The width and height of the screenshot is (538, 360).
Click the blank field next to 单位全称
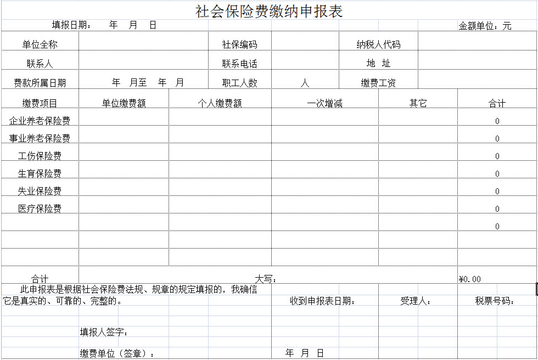[x=143, y=41]
